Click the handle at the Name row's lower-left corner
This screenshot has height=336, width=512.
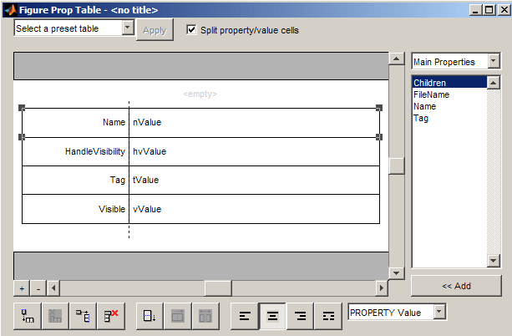22,137
